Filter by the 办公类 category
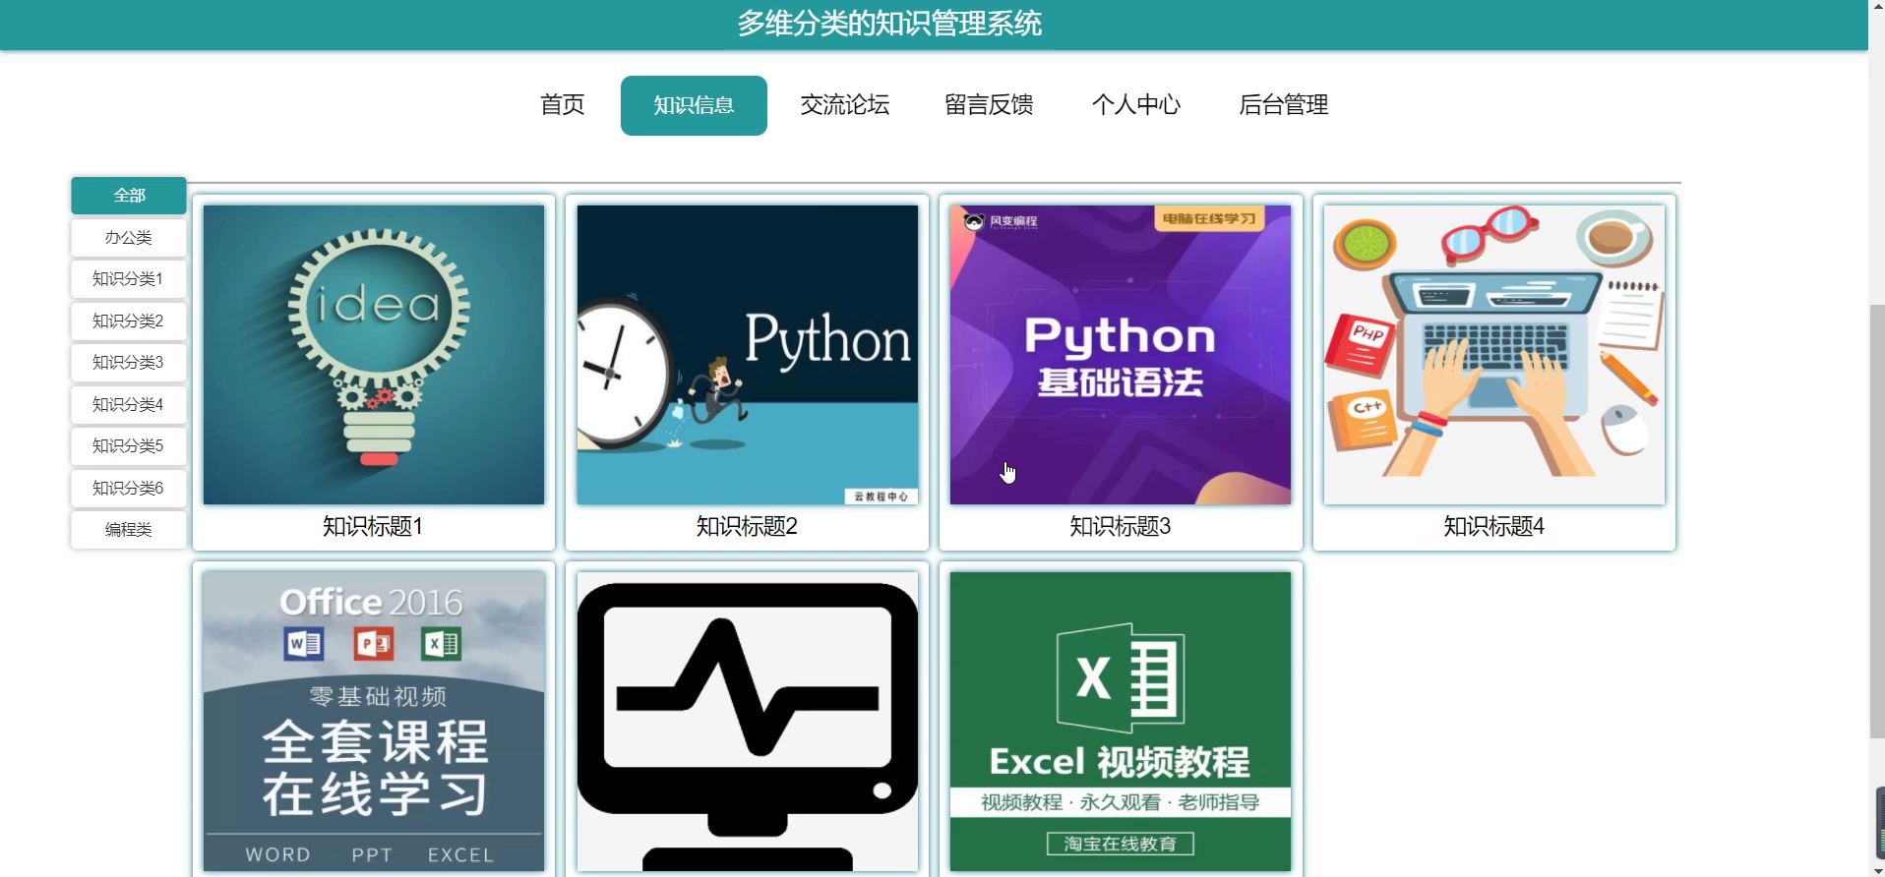 [x=129, y=237]
